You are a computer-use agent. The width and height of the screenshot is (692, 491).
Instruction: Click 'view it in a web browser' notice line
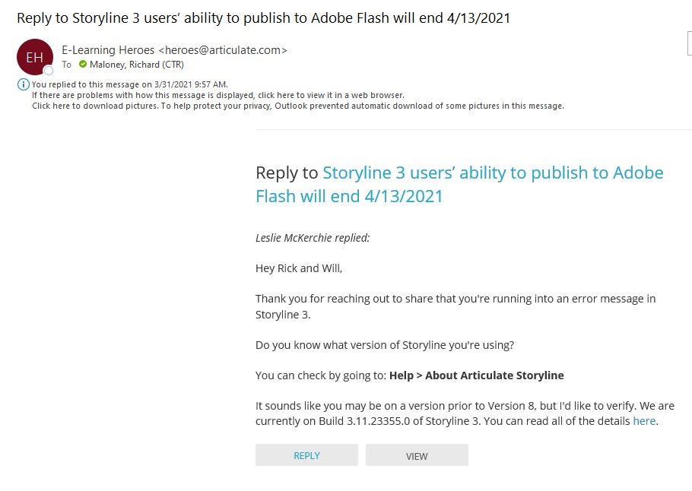tap(218, 95)
